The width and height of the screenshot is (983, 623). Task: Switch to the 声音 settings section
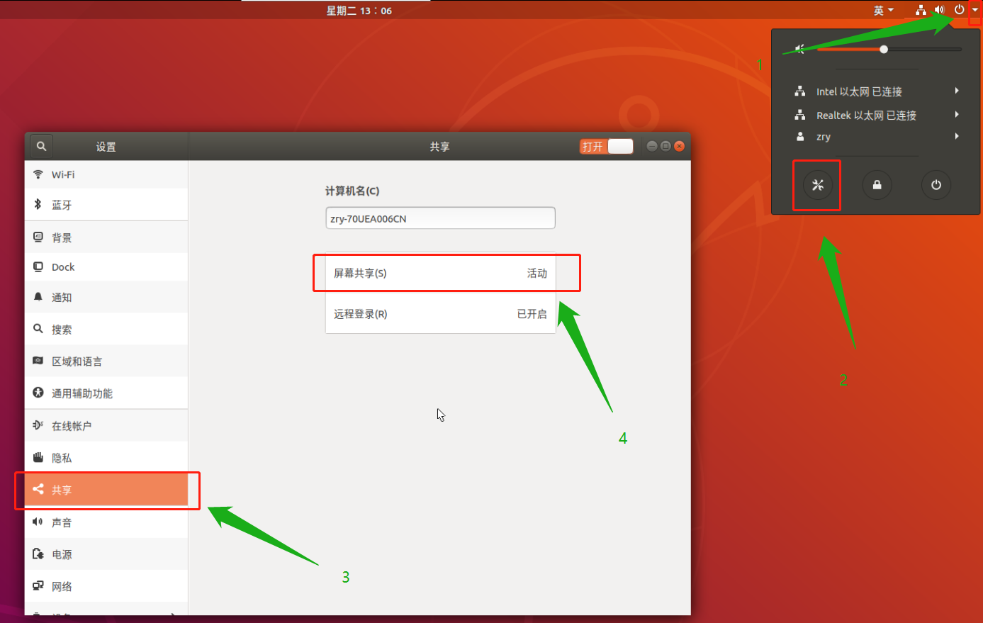click(62, 522)
